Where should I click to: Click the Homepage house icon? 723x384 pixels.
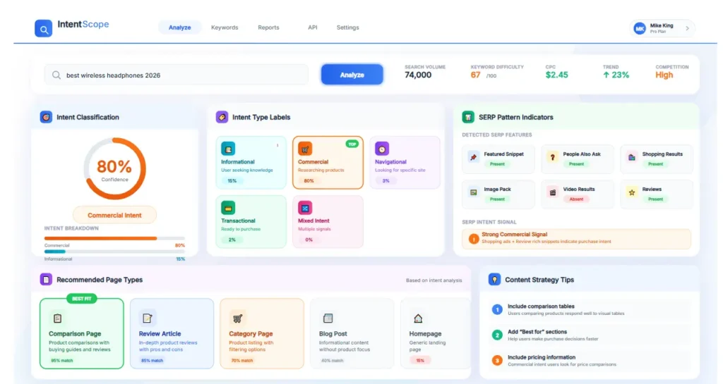tap(418, 318)
